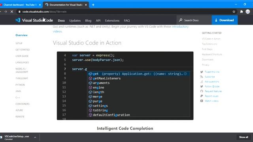Click the blue Download button
The image size is (253, 142).
225,20
